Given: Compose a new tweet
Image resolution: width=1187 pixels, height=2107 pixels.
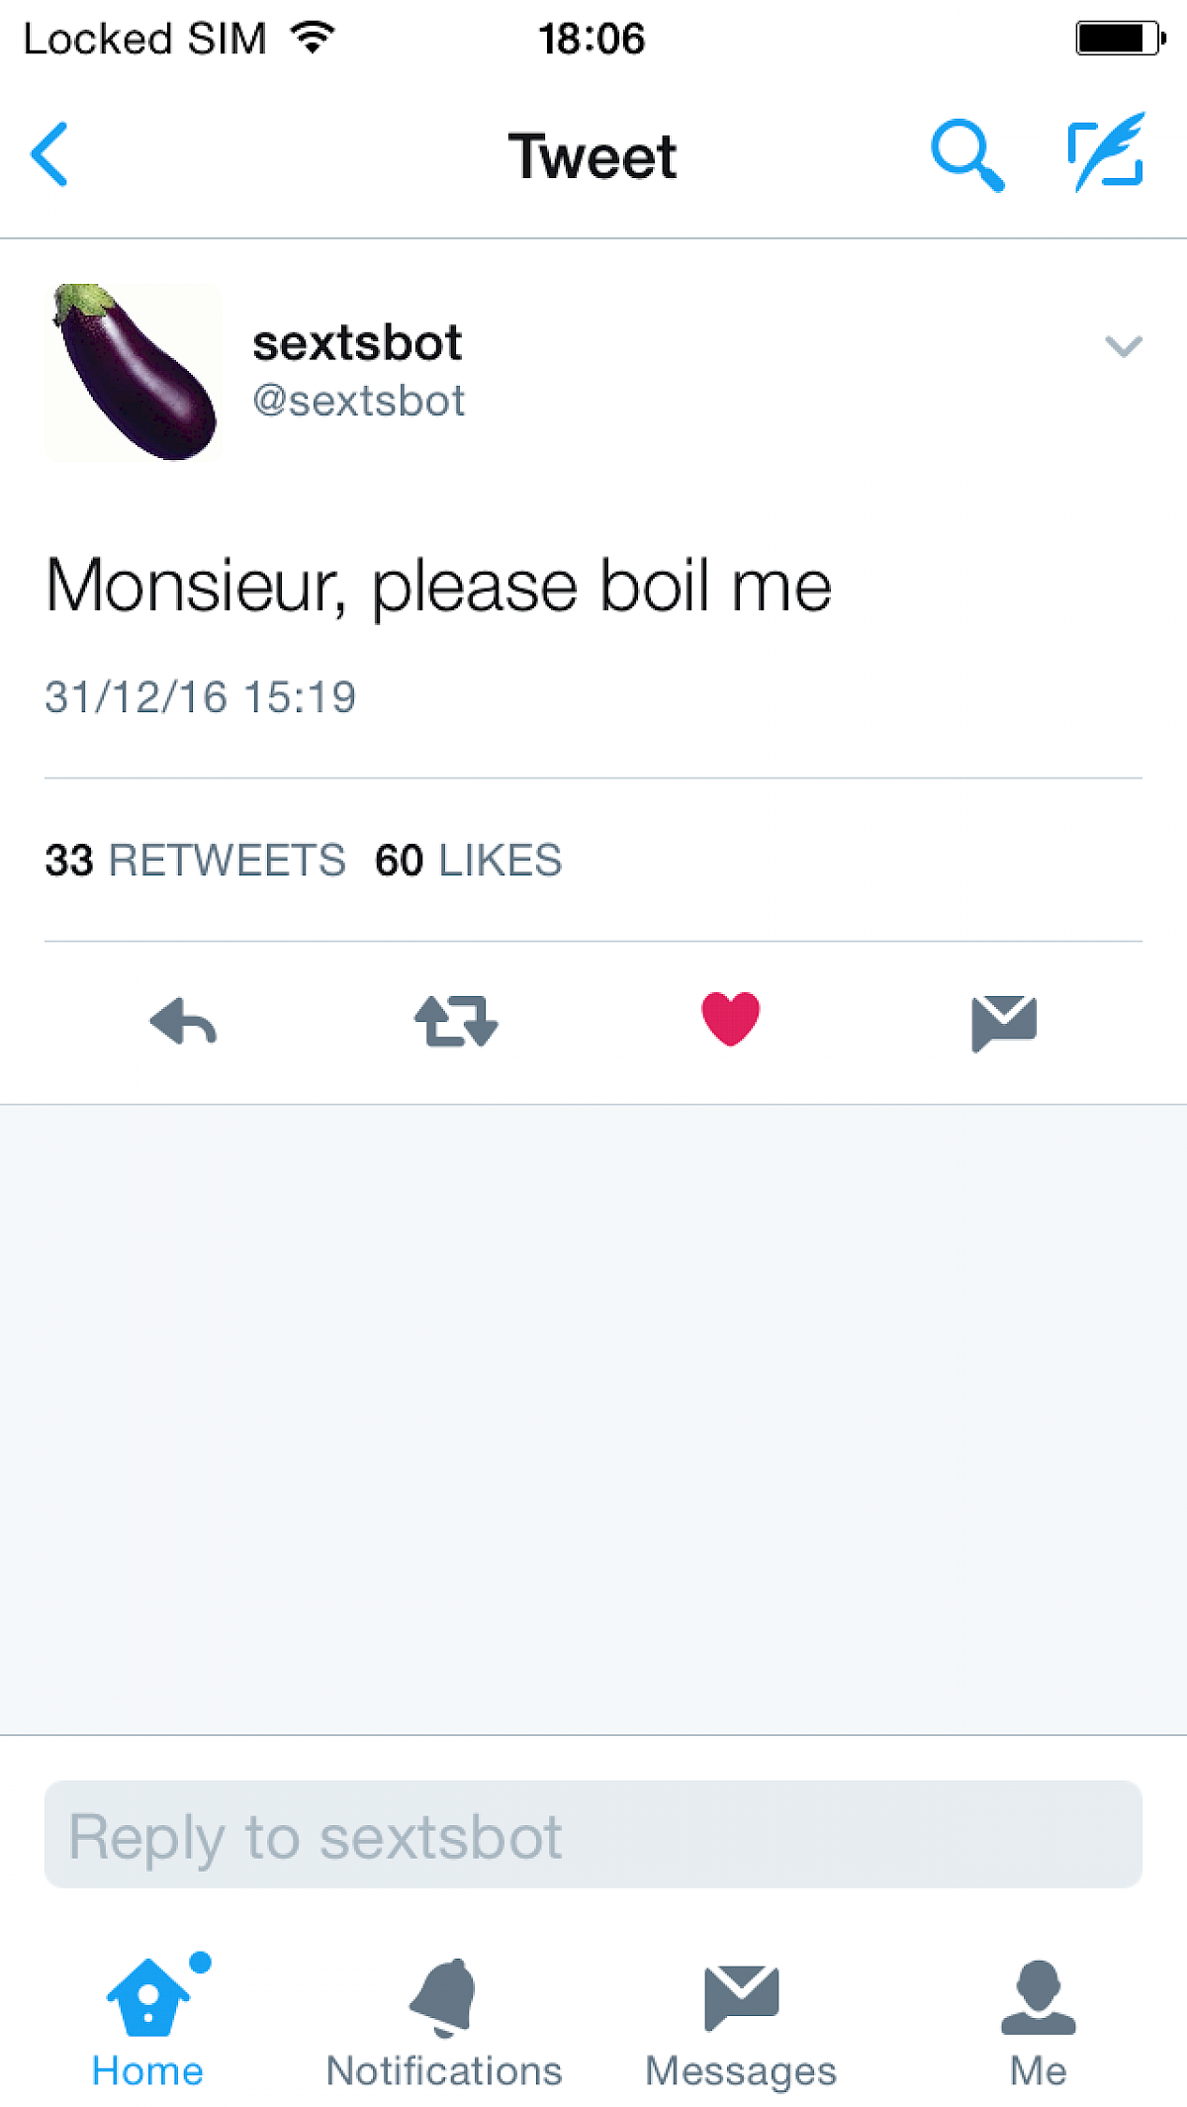Looking at the screenshot, I should (1107, 153).
